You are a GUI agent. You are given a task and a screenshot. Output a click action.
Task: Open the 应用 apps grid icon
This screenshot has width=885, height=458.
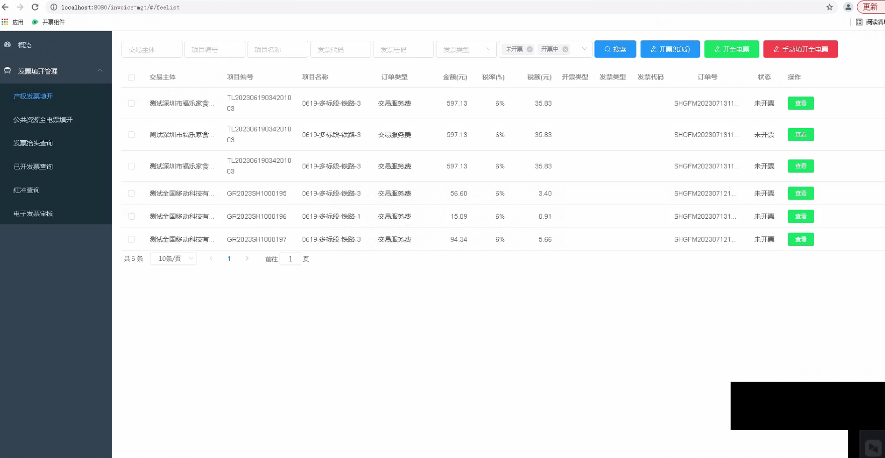[5, 22]
